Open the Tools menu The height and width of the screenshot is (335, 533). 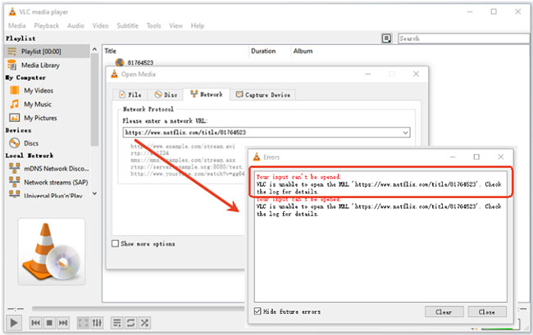153,25
